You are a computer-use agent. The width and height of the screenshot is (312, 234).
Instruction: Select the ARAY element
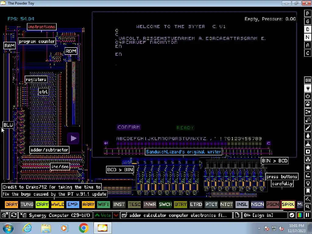point(88,204)
